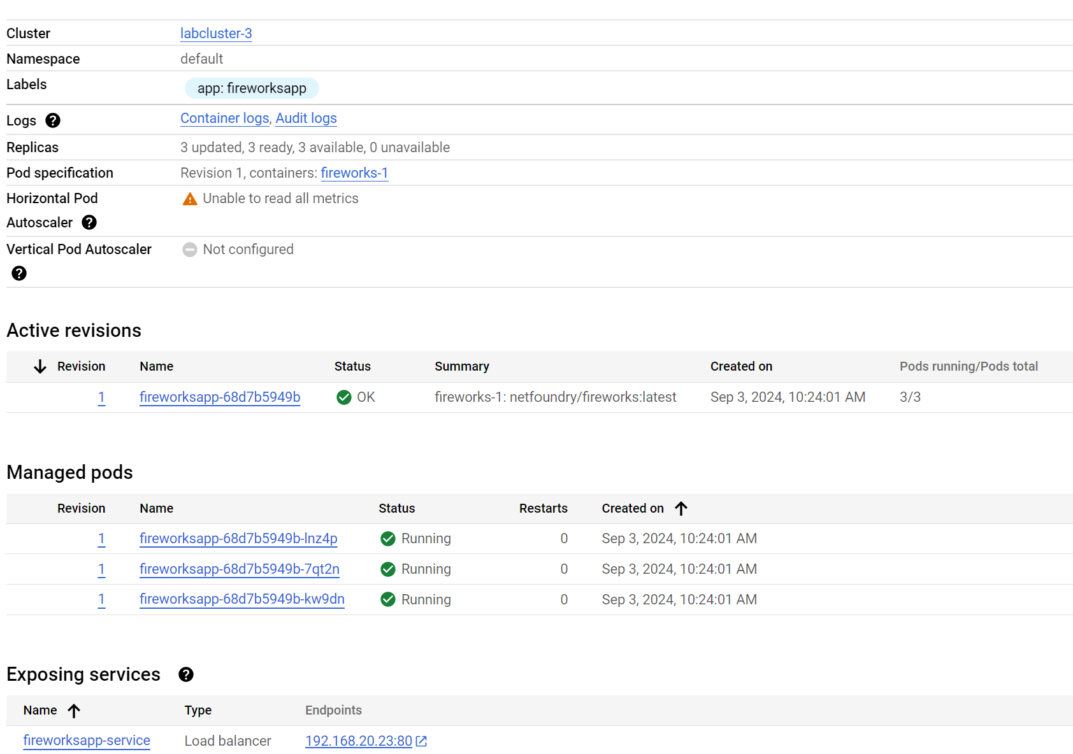This screenshot has width=1073, height=754.
Task: Click Unable to read all metrics text
Action: pyautogui.click(x=280, y=199)
